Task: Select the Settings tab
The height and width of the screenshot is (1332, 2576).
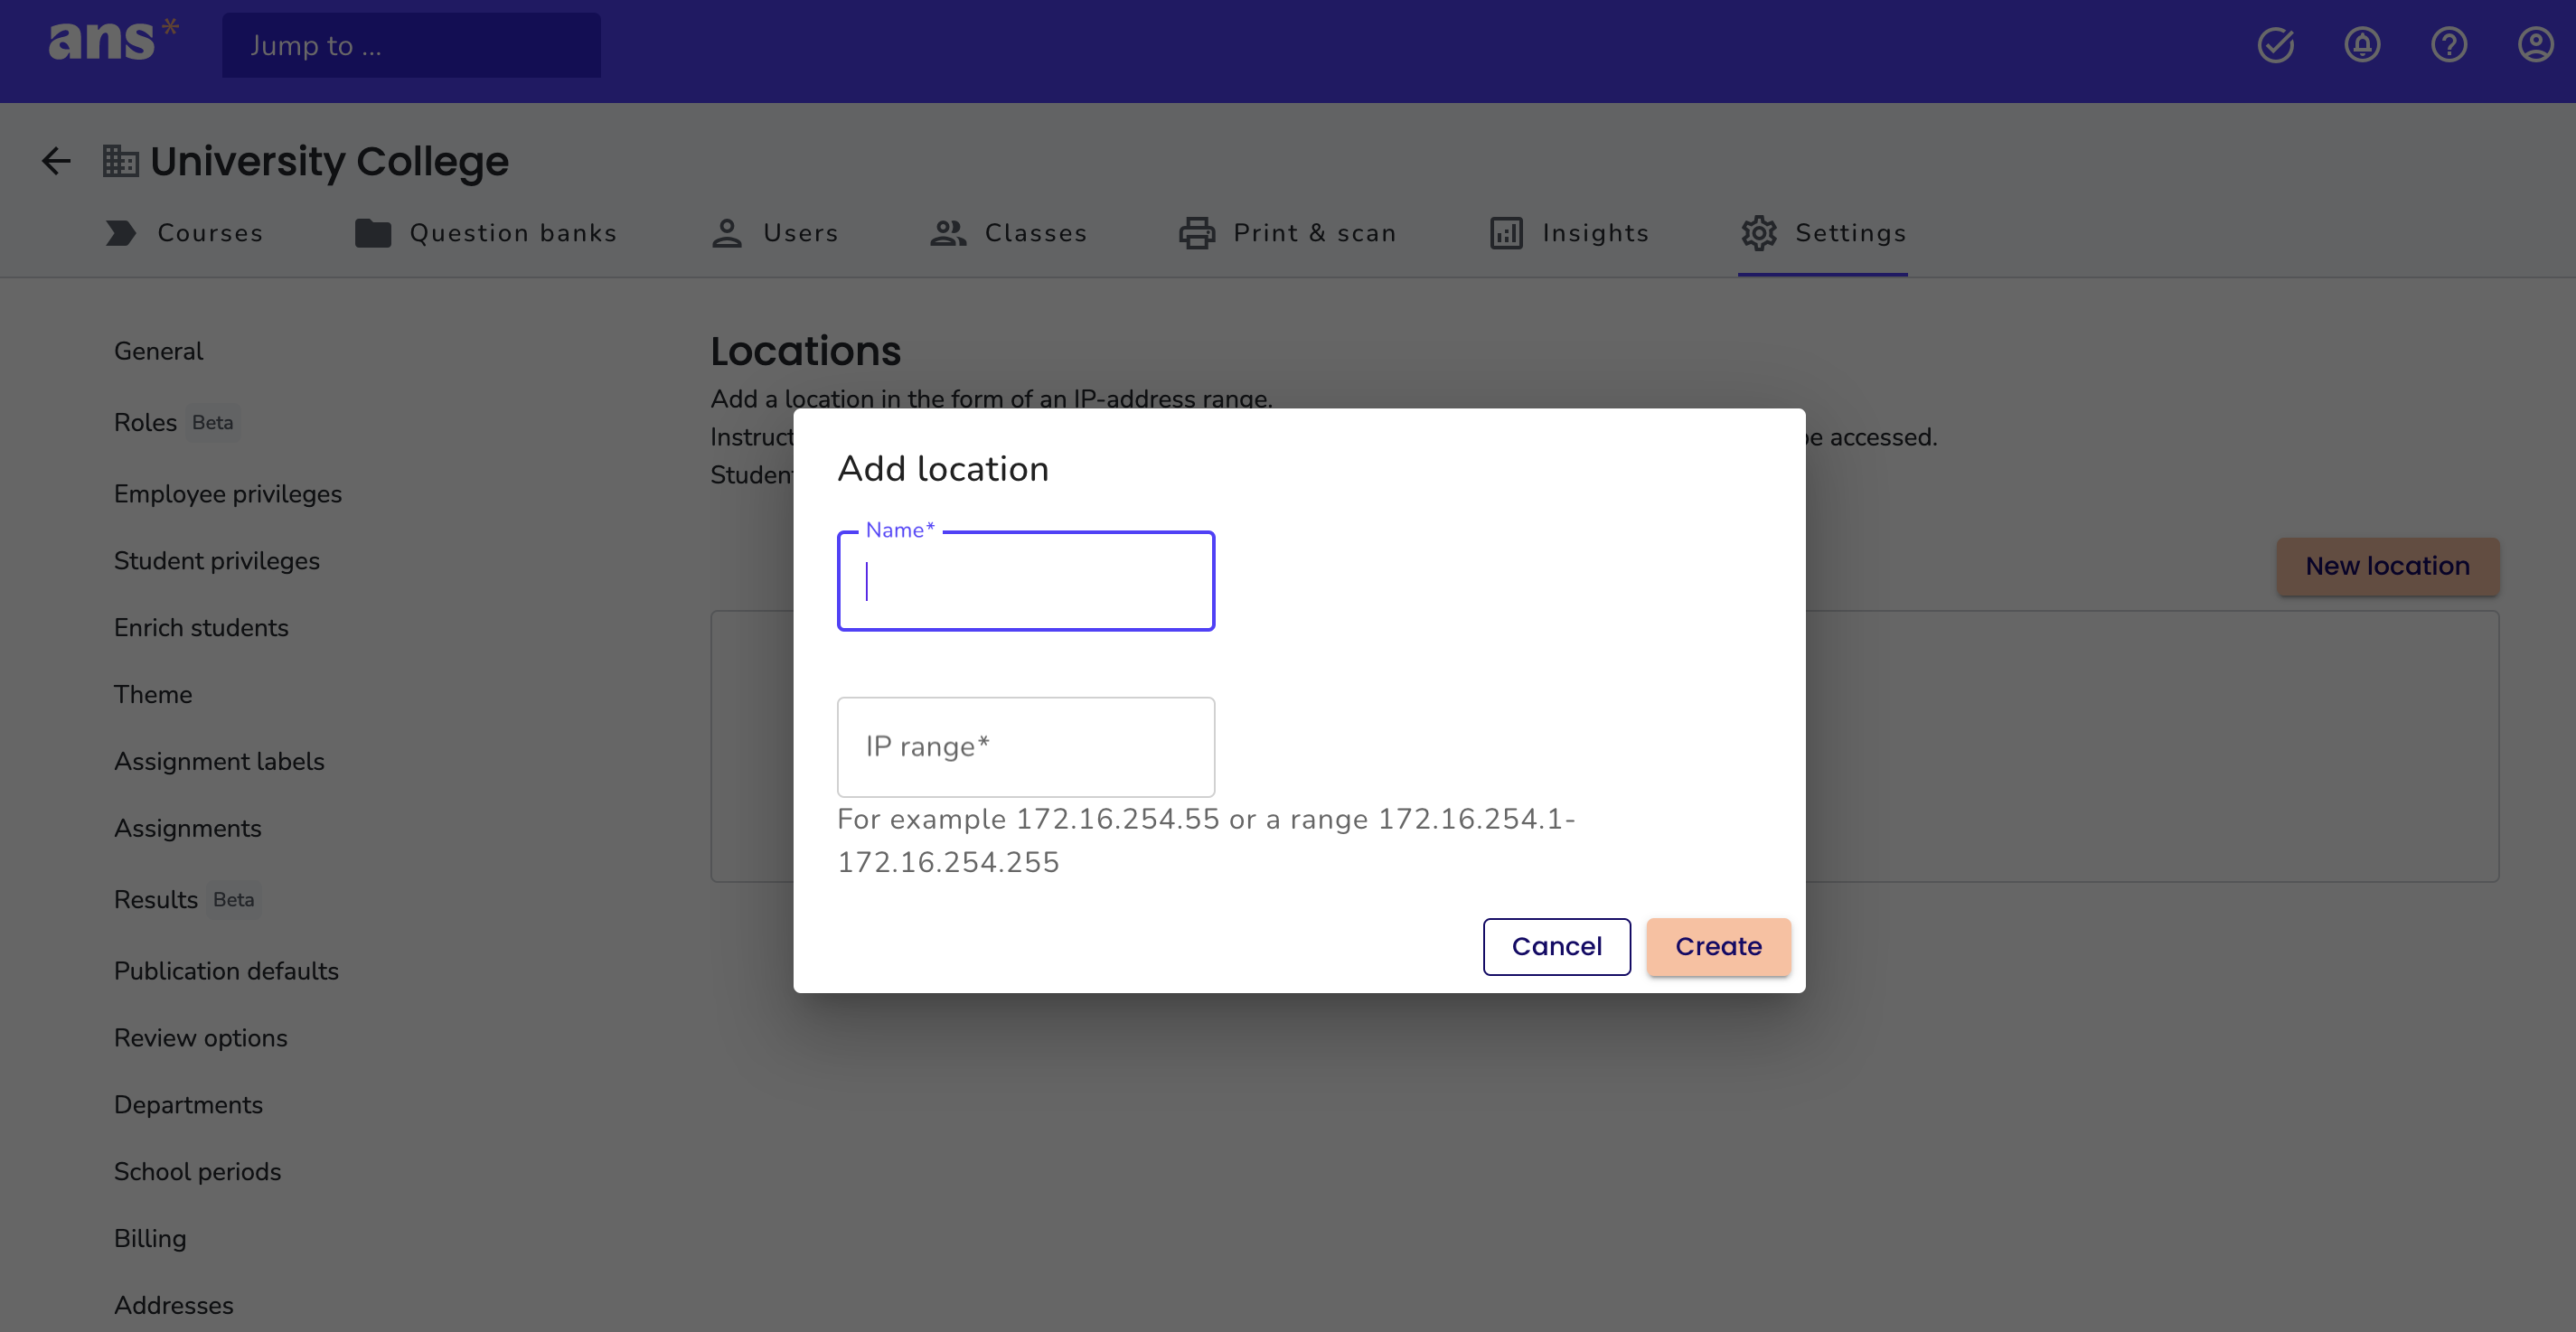Action: pos(1823,233)
